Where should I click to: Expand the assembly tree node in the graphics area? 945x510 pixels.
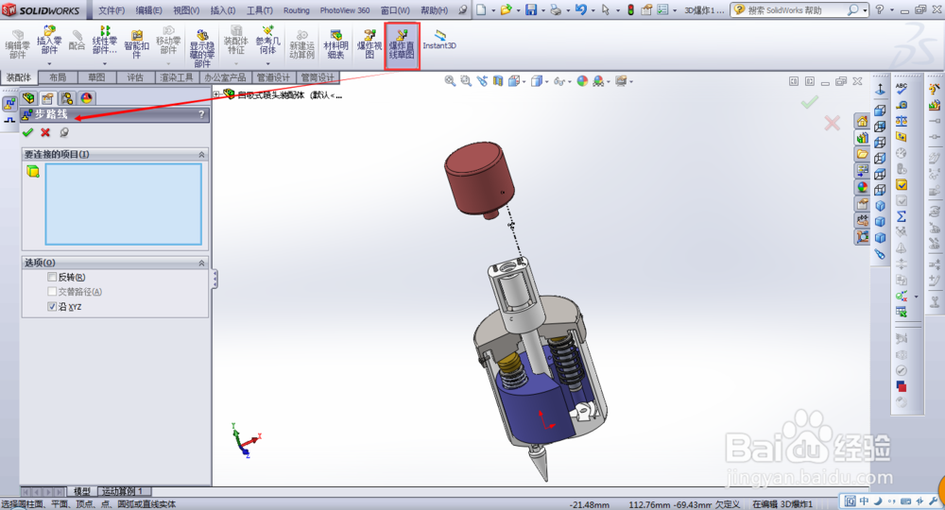tap(216, 94)
